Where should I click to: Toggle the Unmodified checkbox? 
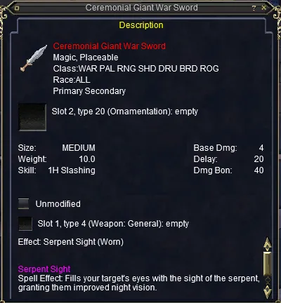point(24,203)
